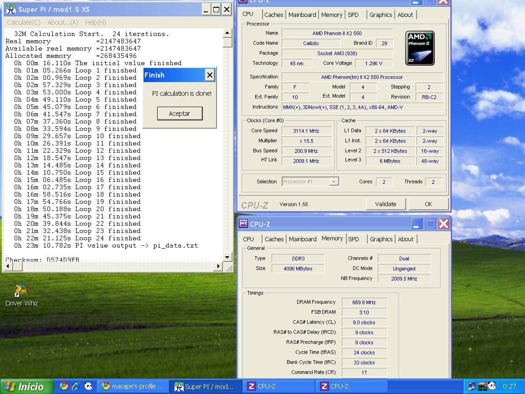Click Super PI vertical scrollbar down arrow

pyautogui.click(x=227, y=257)
